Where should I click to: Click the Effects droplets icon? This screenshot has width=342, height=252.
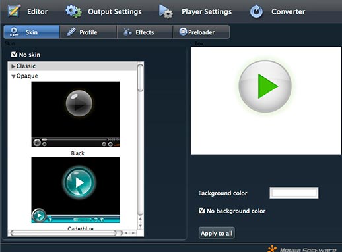(127, 32)
